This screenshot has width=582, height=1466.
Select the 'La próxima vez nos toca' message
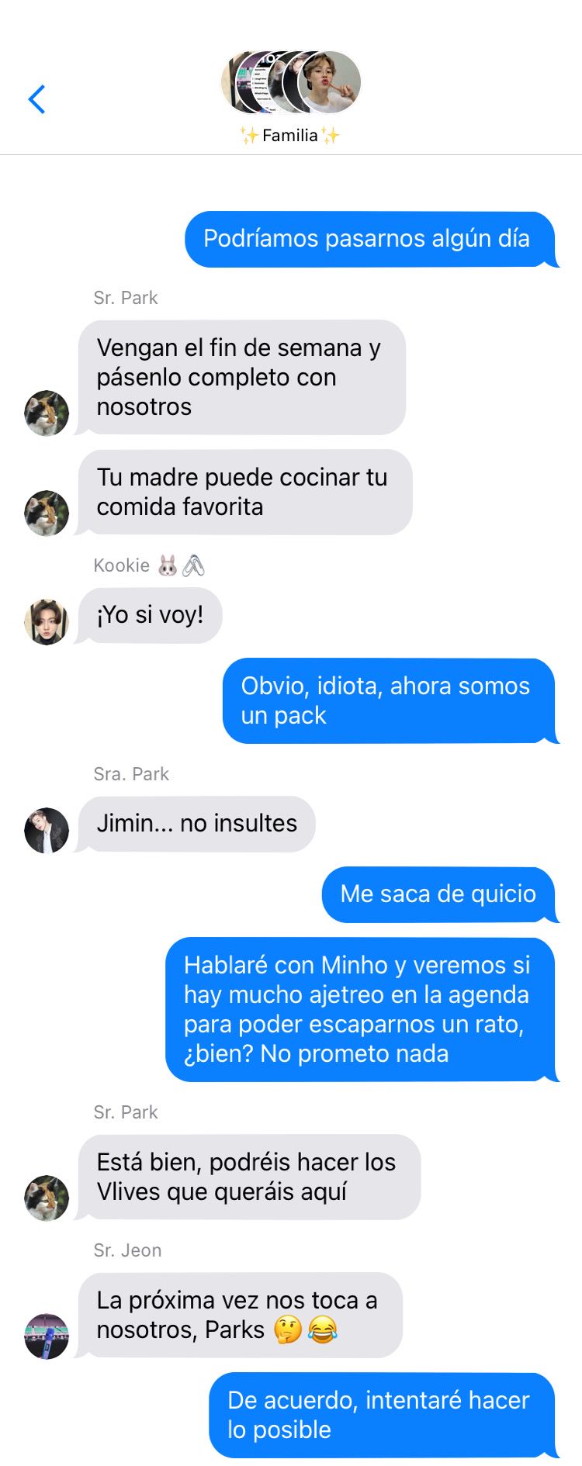coord(239,1315)
